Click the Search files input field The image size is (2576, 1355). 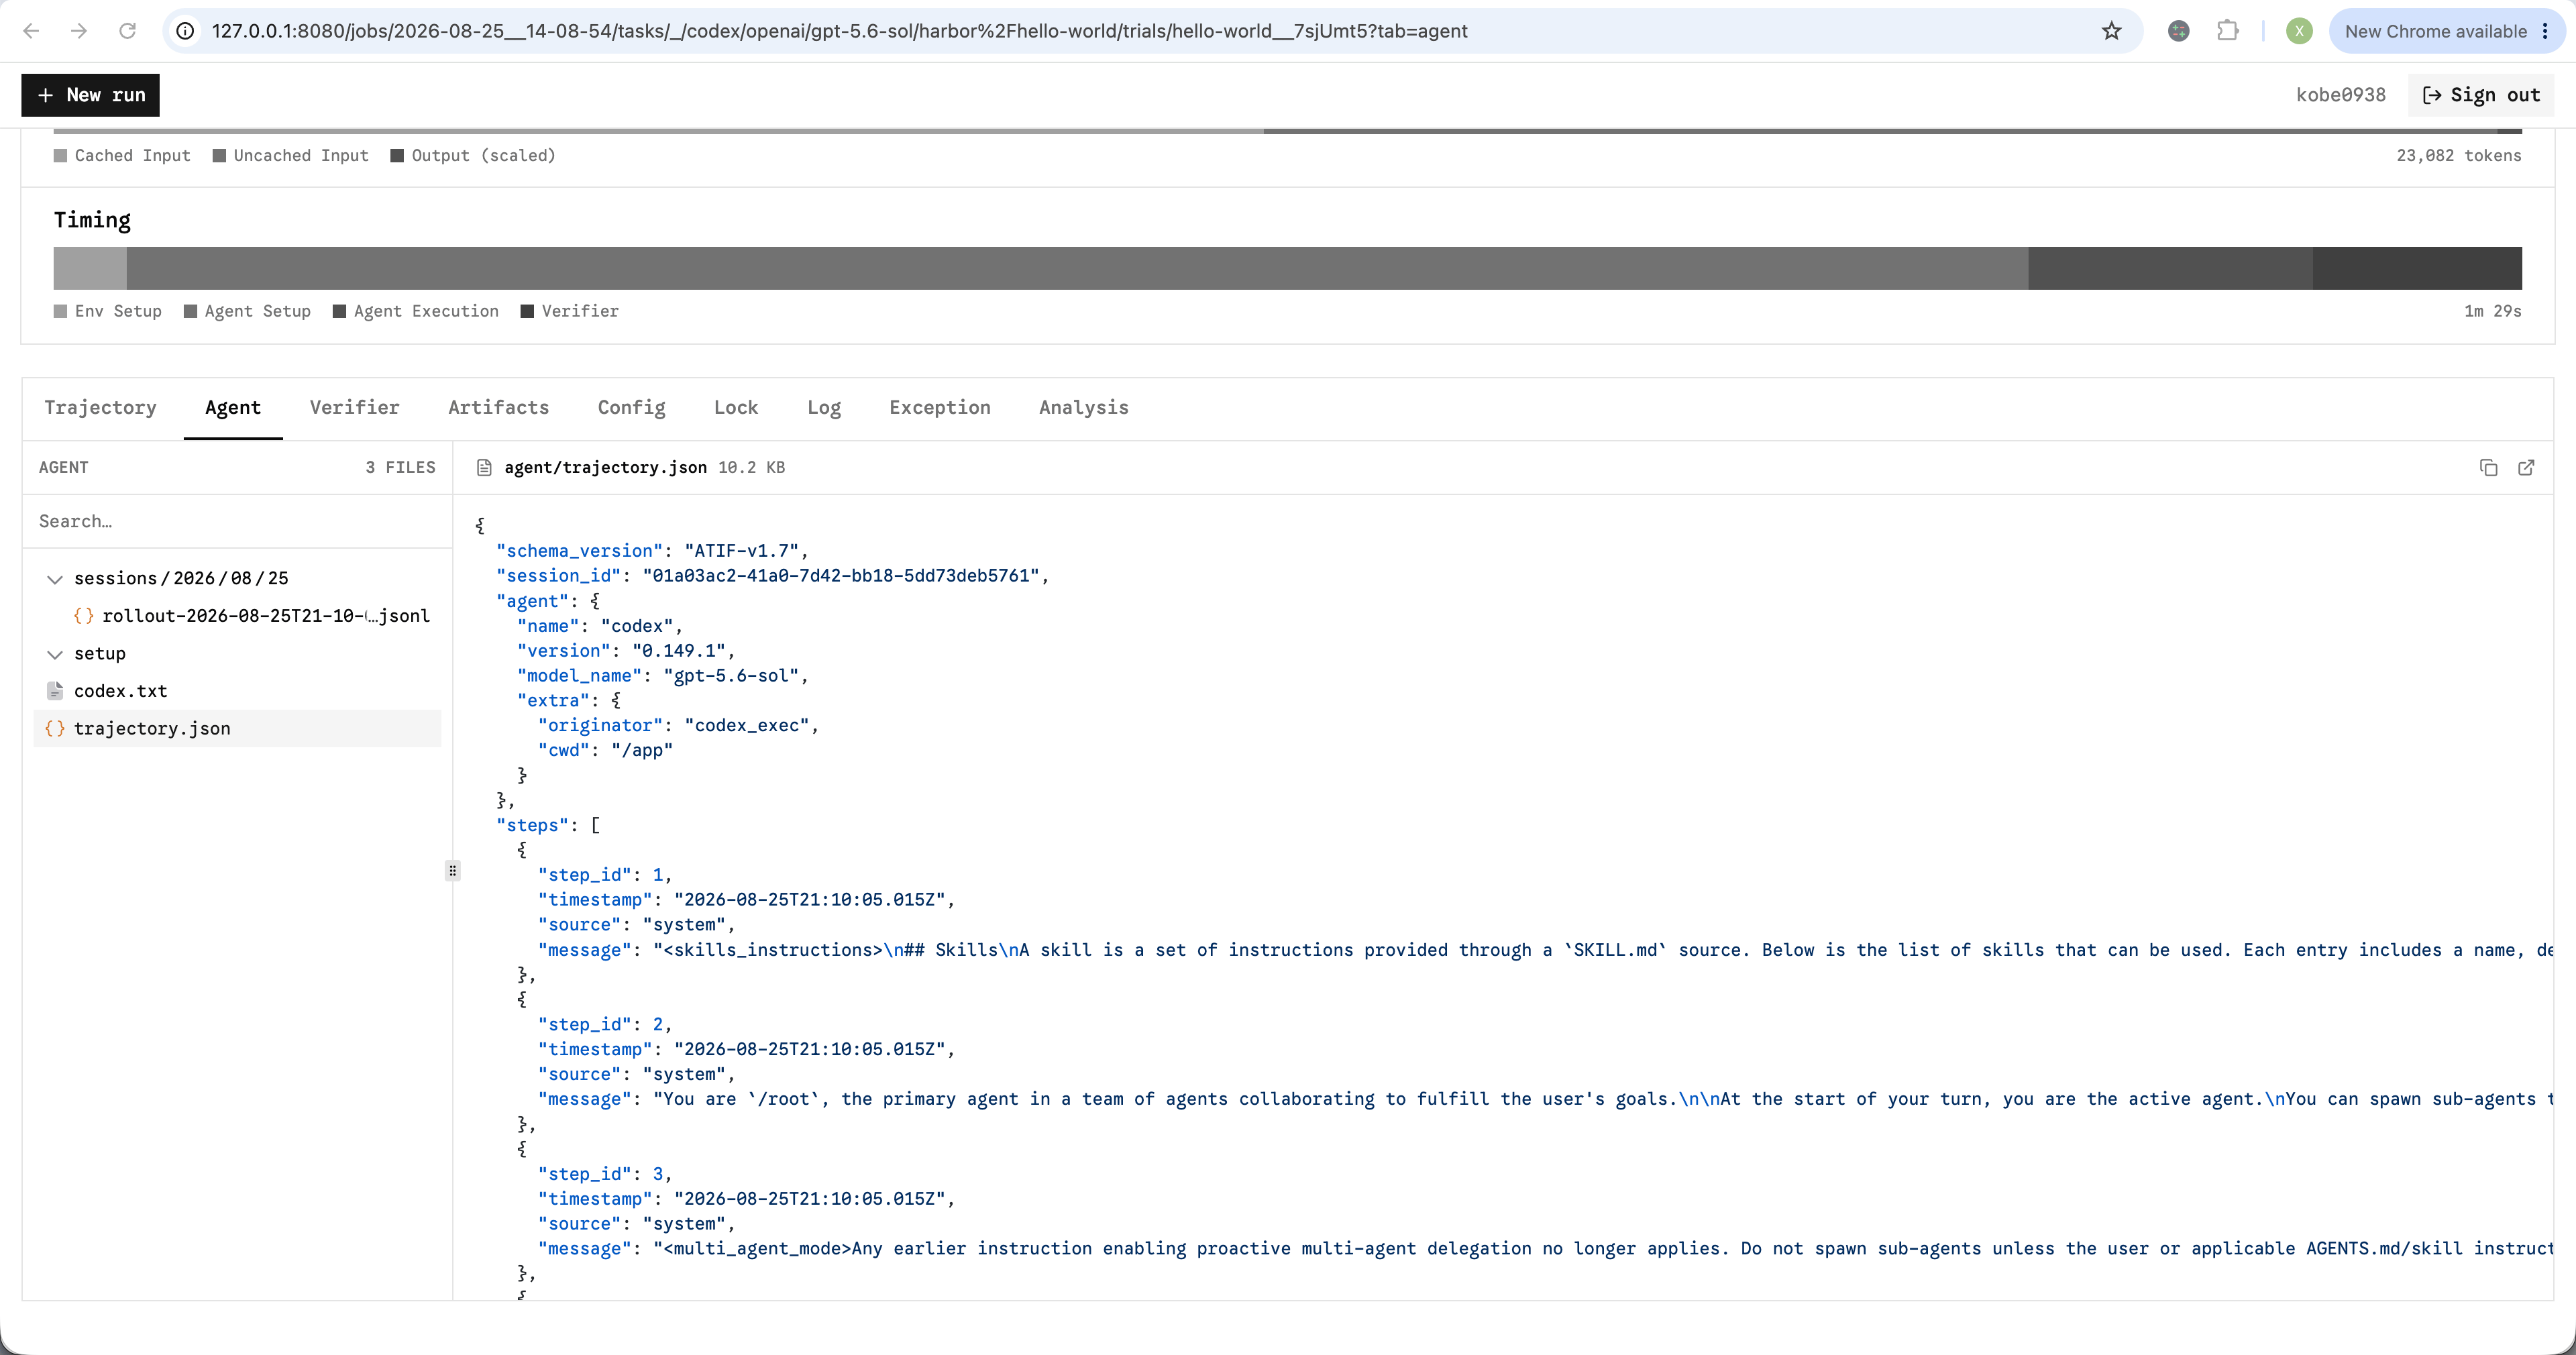point(237,521)
